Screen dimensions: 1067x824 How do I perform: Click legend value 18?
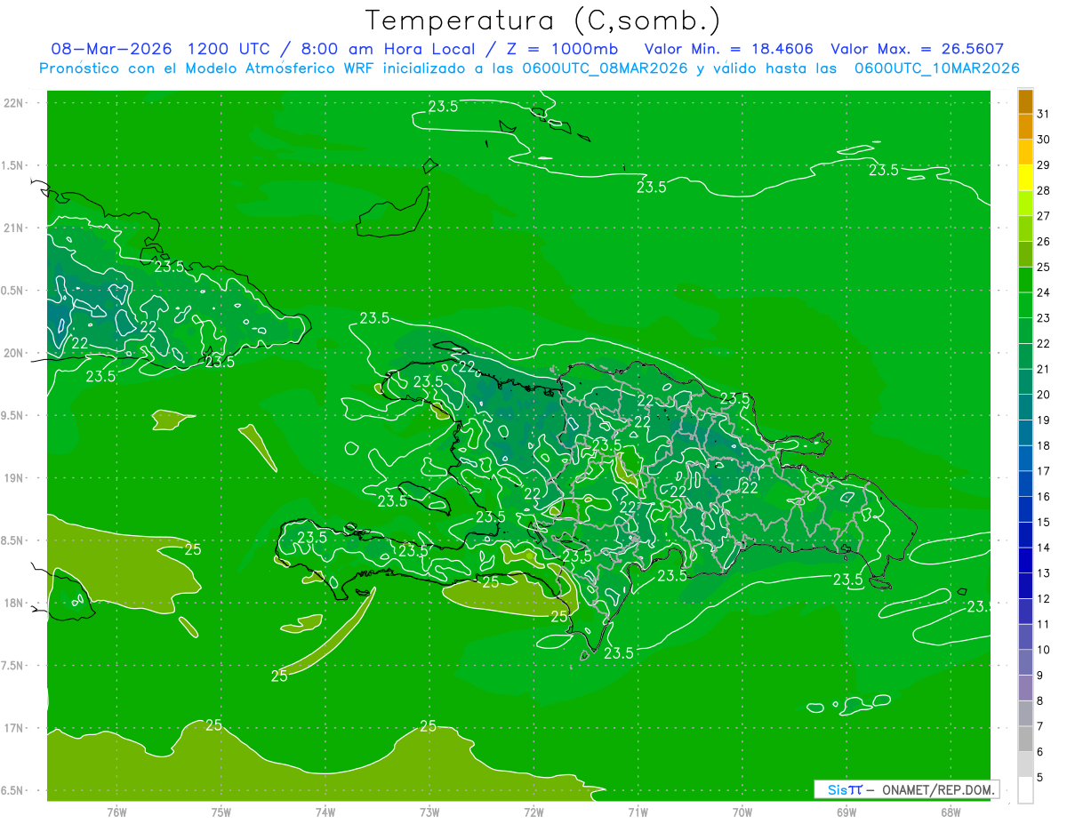point(1043,445)
